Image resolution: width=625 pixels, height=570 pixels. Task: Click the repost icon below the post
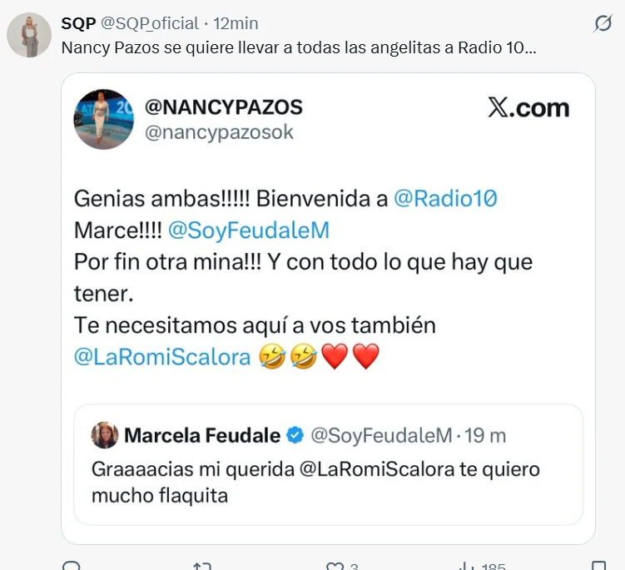click(x=202, y=566)
